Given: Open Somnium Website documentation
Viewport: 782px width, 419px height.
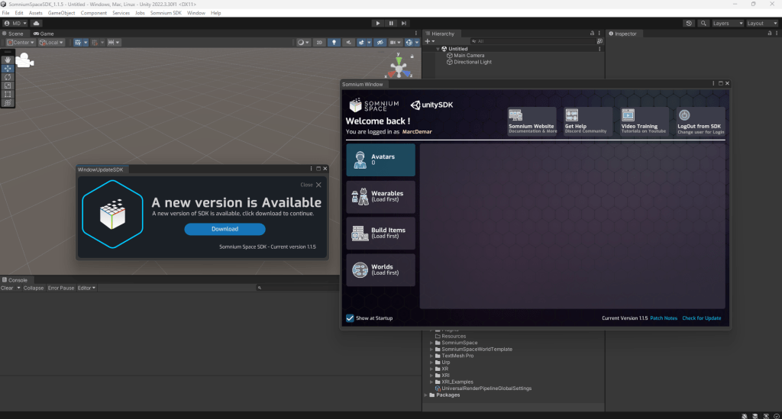Looking at the screenshot, I should pos(533,121).
